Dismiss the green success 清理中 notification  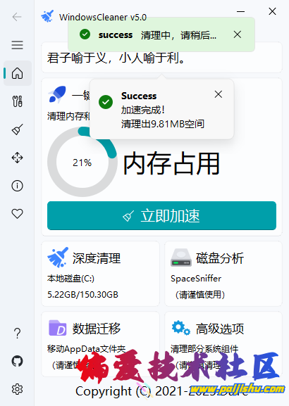pos(238,34)
